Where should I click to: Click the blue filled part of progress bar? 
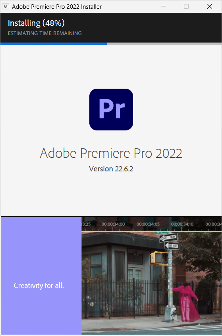[x=54, y=44]
